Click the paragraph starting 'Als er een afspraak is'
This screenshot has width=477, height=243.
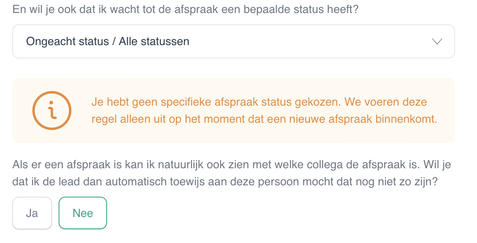[232, 173]
